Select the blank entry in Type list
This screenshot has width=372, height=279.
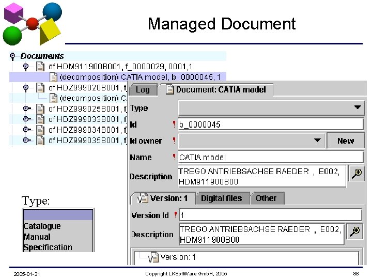(58, 215)
